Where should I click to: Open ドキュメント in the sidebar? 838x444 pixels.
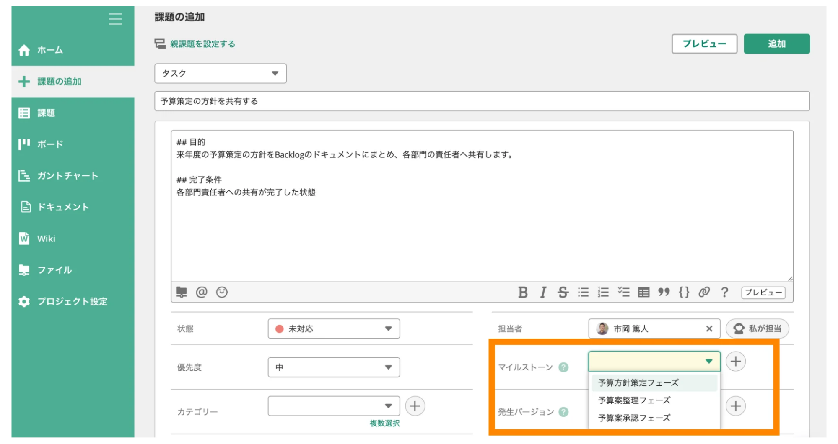73,207
